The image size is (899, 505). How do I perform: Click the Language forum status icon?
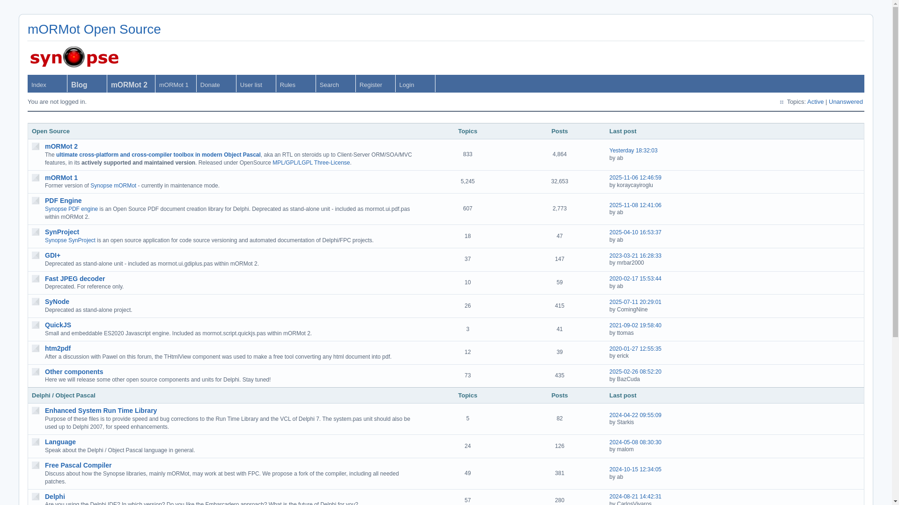pos(36,442)
